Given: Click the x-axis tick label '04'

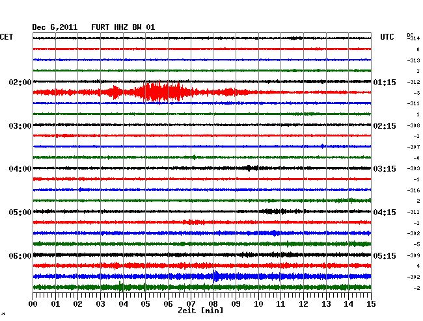Looking at the screenshot, I should (x=123, y=304).
